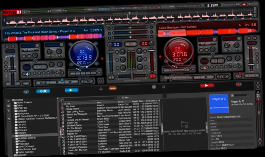Click the left deck loop length 4 selector

pos(27,74)
